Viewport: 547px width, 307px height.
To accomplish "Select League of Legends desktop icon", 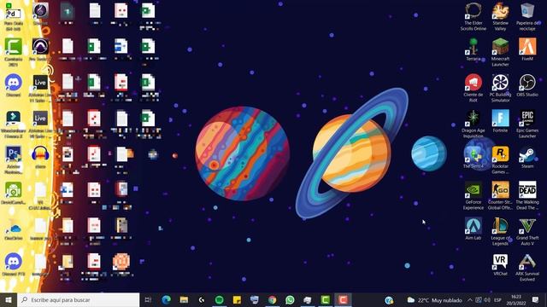I will pos(500,231).
